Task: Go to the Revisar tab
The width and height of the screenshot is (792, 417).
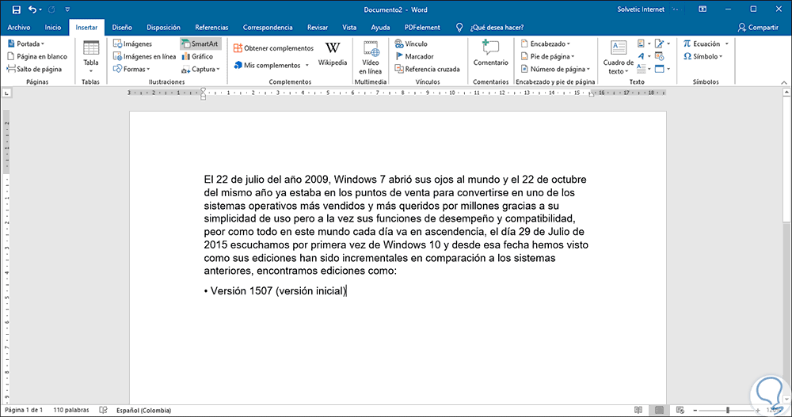Action: (x=318, y=27)
